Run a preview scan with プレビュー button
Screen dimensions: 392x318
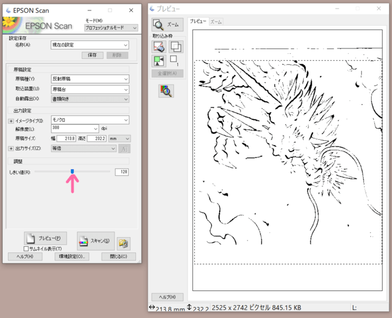(45, 238)
